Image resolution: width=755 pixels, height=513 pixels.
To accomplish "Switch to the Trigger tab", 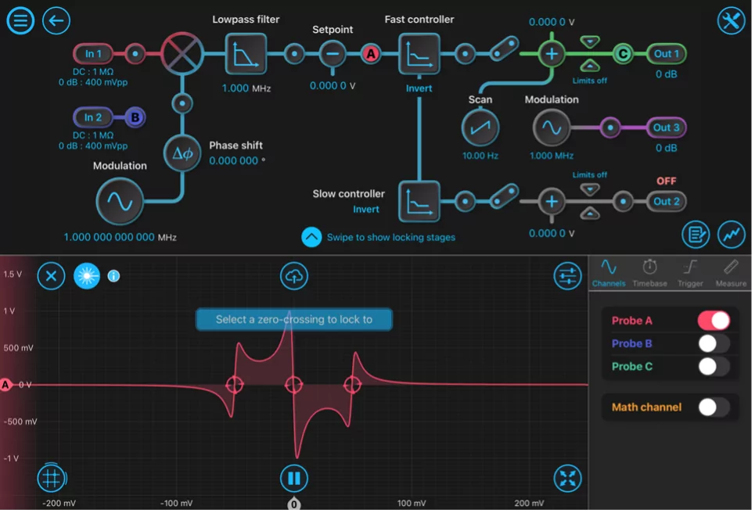I will pyautogui.click(x=690, y=274).
